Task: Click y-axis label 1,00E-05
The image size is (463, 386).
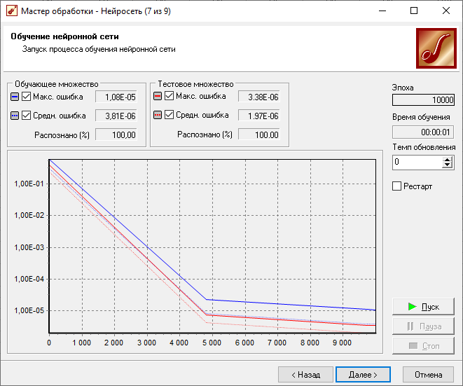Action: point(29,310)
